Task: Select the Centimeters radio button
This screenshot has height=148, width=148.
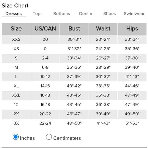Action: click(x=49, y=137)
